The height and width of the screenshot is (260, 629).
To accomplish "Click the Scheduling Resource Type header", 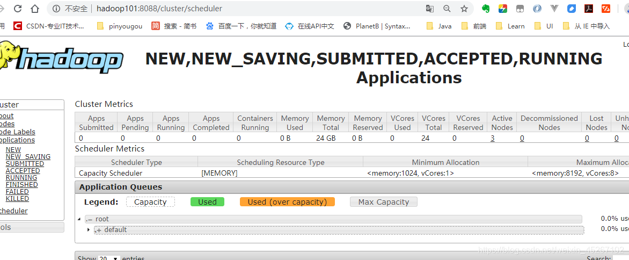I will click(280, 162).
